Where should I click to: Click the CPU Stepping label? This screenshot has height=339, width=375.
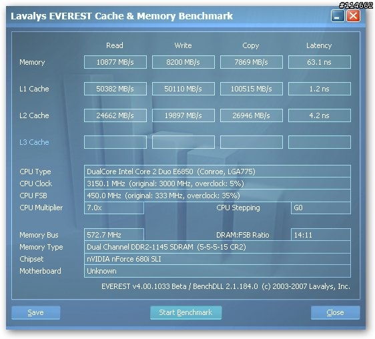pyautogui.click(x=238, y=208)
